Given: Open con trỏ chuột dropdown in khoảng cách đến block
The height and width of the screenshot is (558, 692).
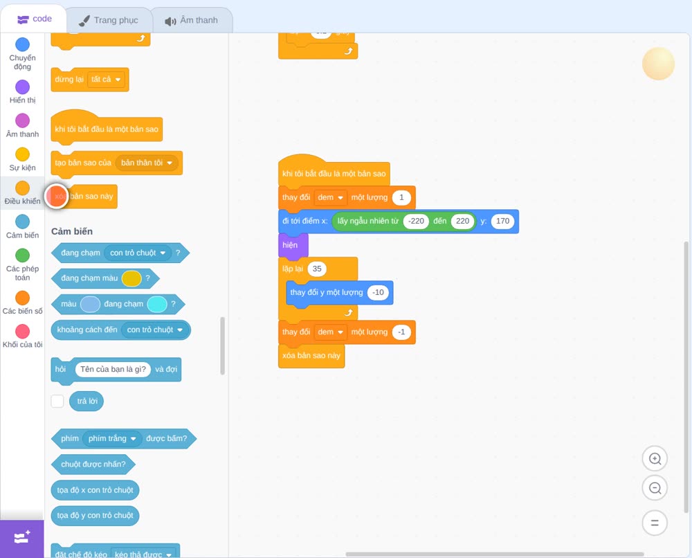Looking at the screenshot, I should 155,330.
